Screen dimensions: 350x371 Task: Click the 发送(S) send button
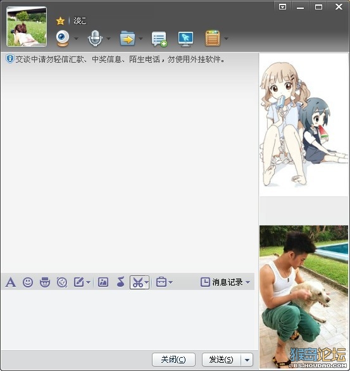click(x=222, y=360)
